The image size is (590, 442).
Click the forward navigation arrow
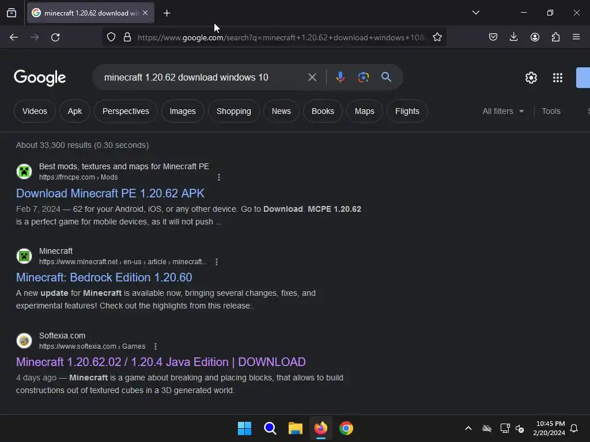click(35, 37)
